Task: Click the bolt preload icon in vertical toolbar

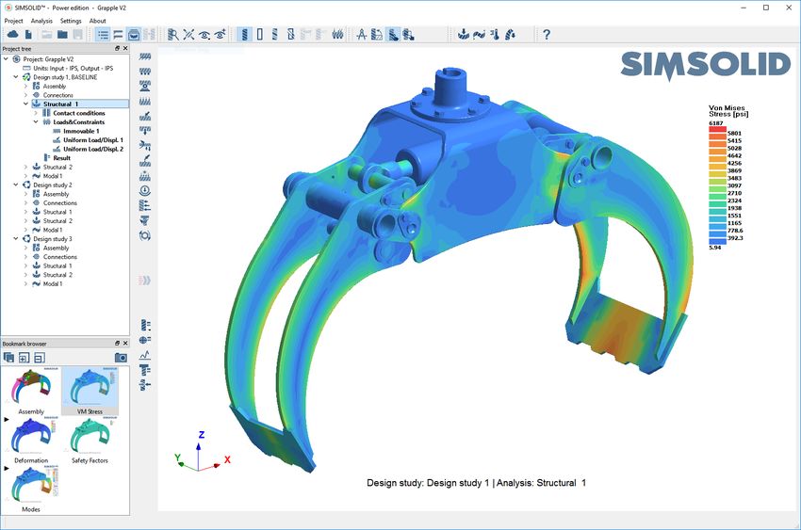Action: click(145, 220)
